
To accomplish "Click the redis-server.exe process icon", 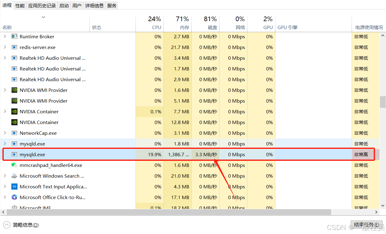I will coord(14,47).
